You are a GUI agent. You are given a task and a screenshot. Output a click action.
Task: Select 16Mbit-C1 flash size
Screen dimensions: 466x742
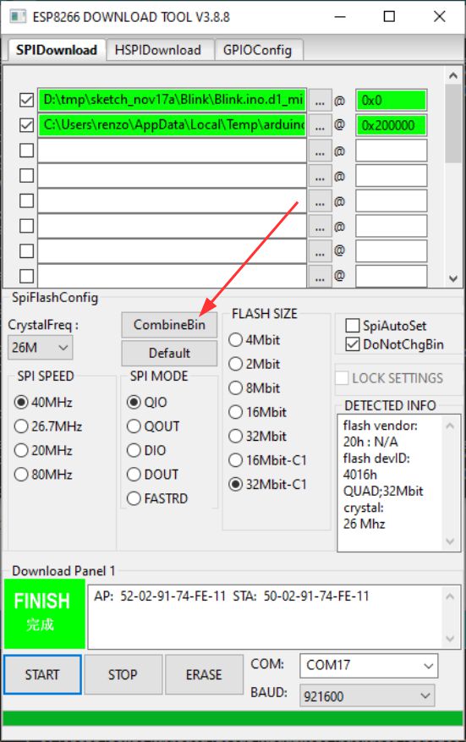click(268, 460)
